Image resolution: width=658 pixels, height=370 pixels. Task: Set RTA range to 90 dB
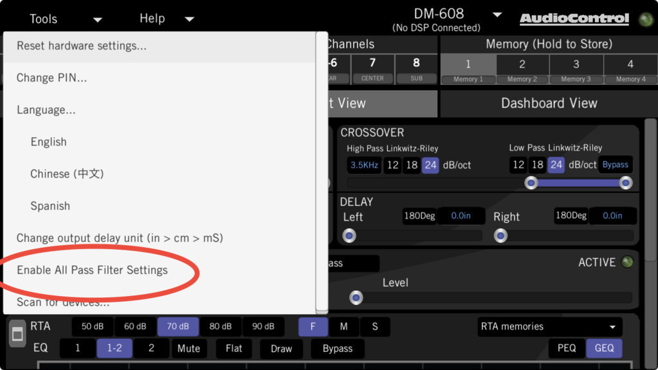[263, 326]
